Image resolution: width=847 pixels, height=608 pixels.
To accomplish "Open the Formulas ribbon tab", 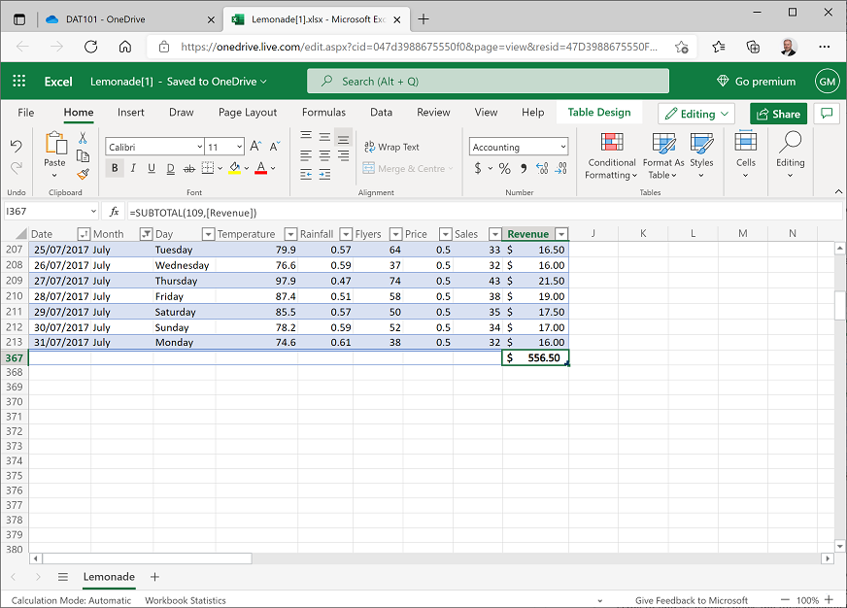I will click(x=323, y=113).
